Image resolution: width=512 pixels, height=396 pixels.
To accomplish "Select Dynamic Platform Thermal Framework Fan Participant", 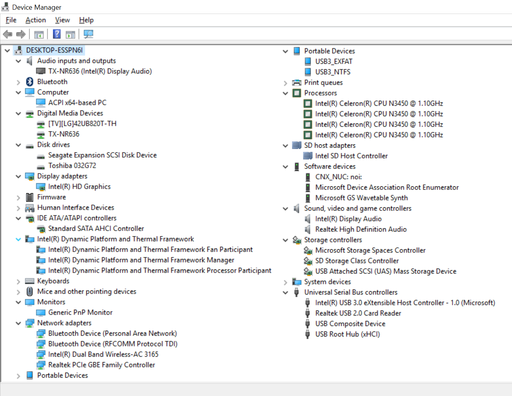I will [x=150, y=249].
